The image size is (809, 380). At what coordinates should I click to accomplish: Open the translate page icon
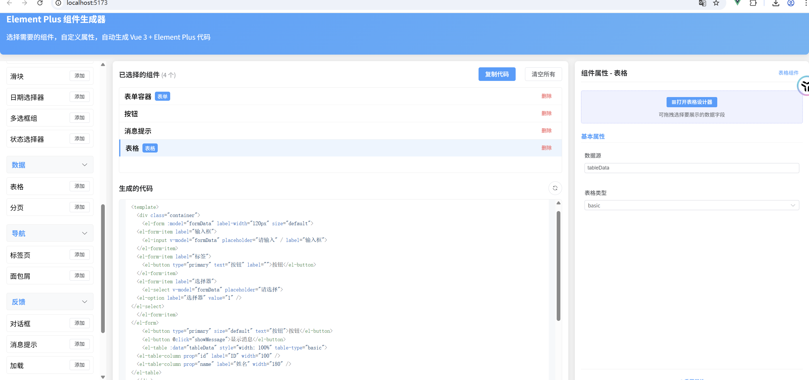click(702, 3)
